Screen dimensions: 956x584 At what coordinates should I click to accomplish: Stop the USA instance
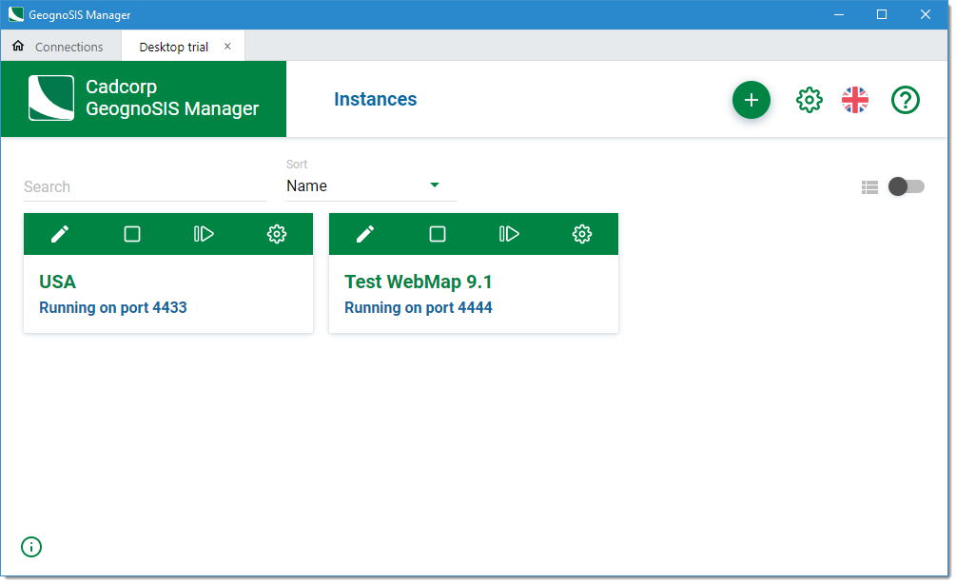point(131,233)
